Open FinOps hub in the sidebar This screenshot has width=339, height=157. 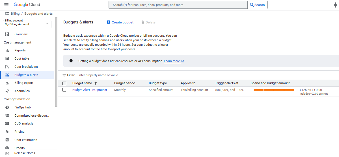[23, 107]
